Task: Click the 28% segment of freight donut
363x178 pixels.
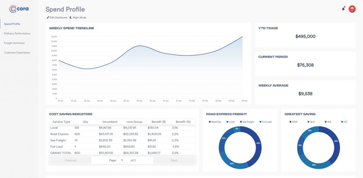Action: pos(232,163)
